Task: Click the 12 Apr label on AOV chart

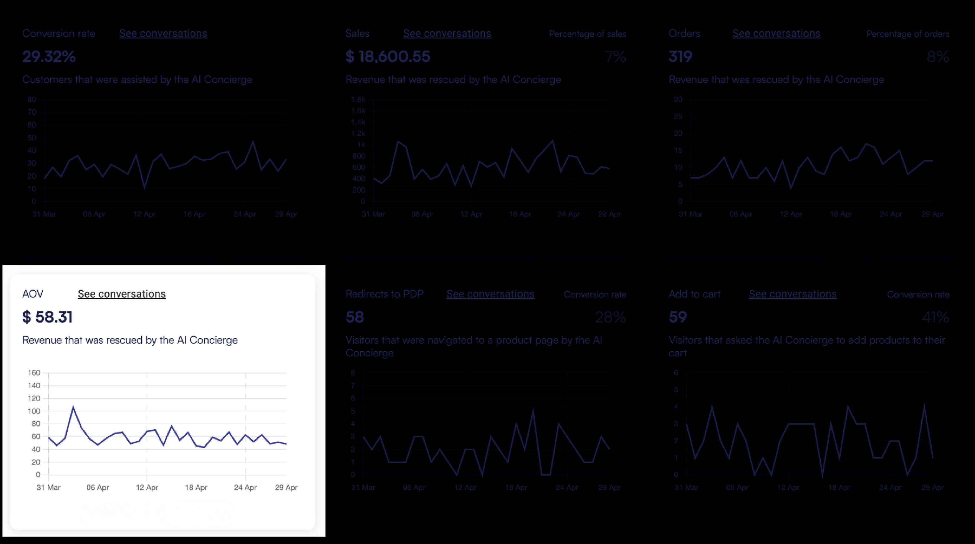Action: pos(147,487)
